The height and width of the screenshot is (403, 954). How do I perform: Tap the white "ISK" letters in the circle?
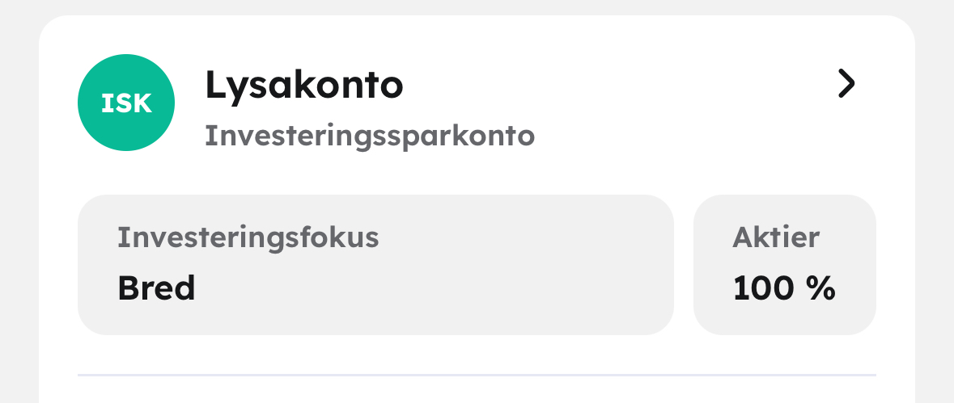[x=125, y=103]
